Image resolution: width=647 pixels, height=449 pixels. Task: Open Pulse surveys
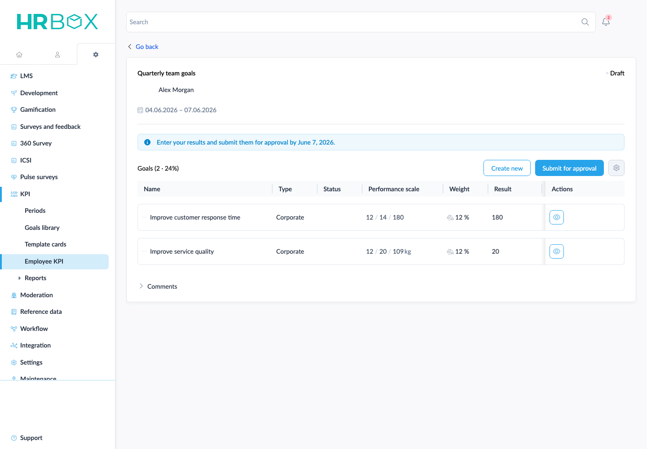pos(39,177)
